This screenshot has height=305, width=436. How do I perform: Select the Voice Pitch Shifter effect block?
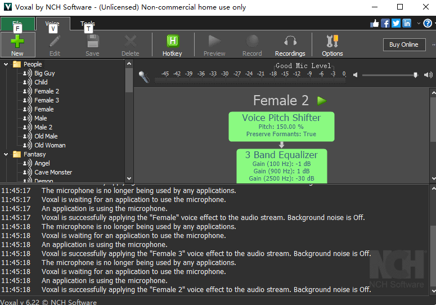tap(281, 126)
